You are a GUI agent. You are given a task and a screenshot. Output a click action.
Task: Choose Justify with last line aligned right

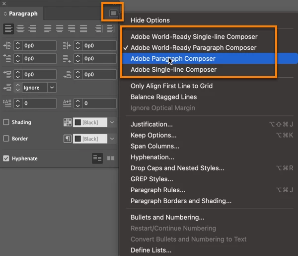72,29
